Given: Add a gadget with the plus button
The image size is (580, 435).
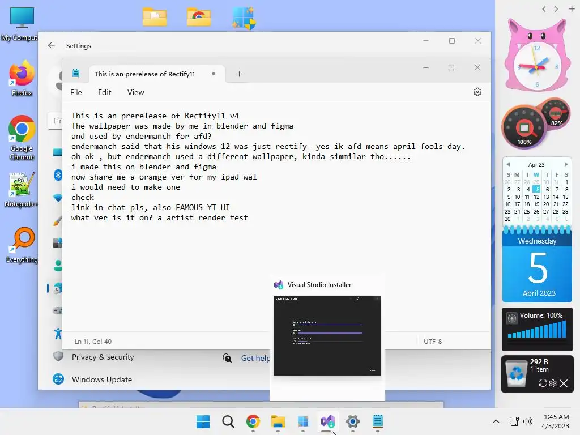Looking at the screenshot, I should pos(572,9).
